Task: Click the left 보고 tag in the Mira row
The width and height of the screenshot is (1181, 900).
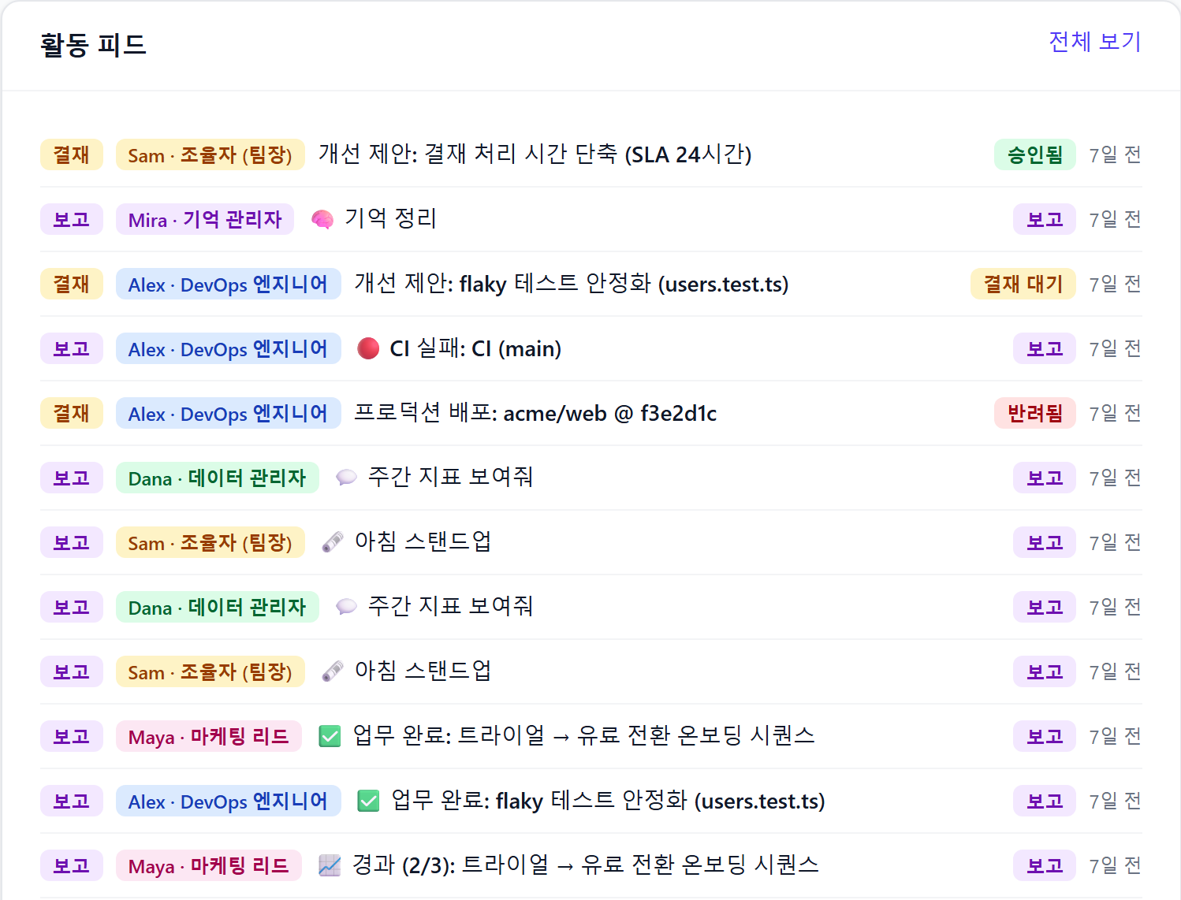Action: click(x=72, y=219)
